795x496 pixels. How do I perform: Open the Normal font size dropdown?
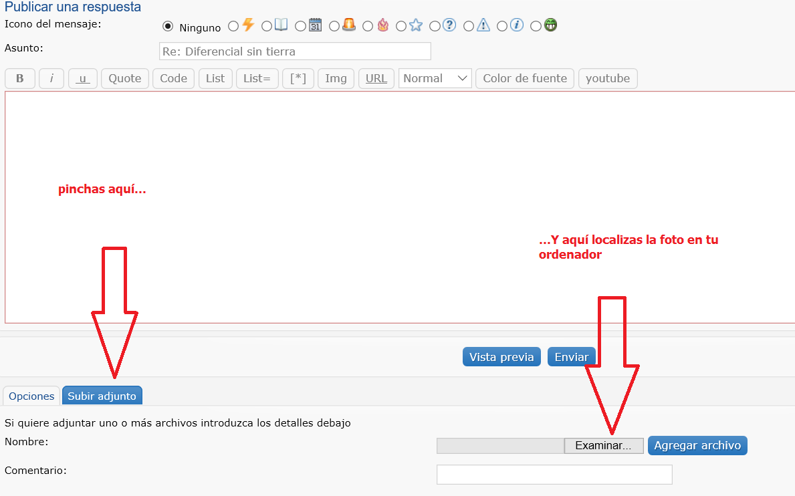[x=435, y=78]
